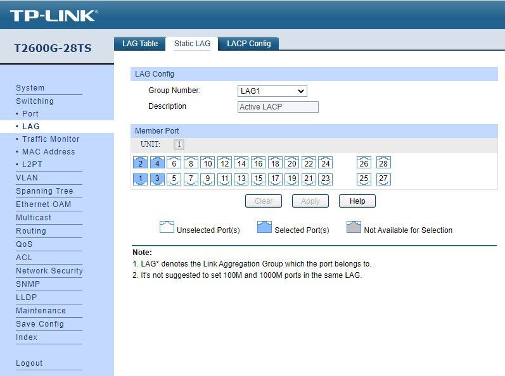This screenshot has height=376, width=505.
Task: Expand Ethernet OAM menu
Action: point(44,204)
